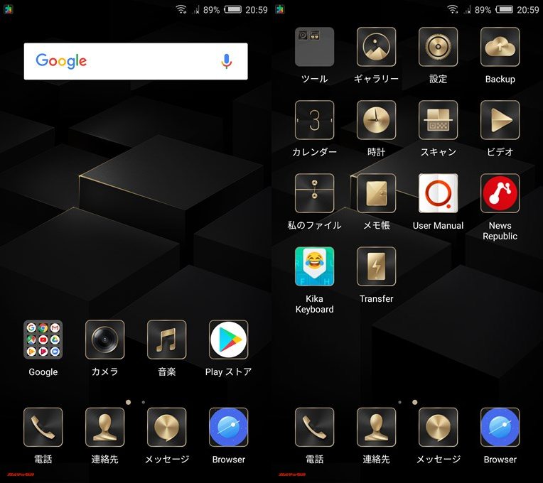This screenshot has height=483, width=543.
Task: Open the Play ストア app
Action: (x=229, y=340)
